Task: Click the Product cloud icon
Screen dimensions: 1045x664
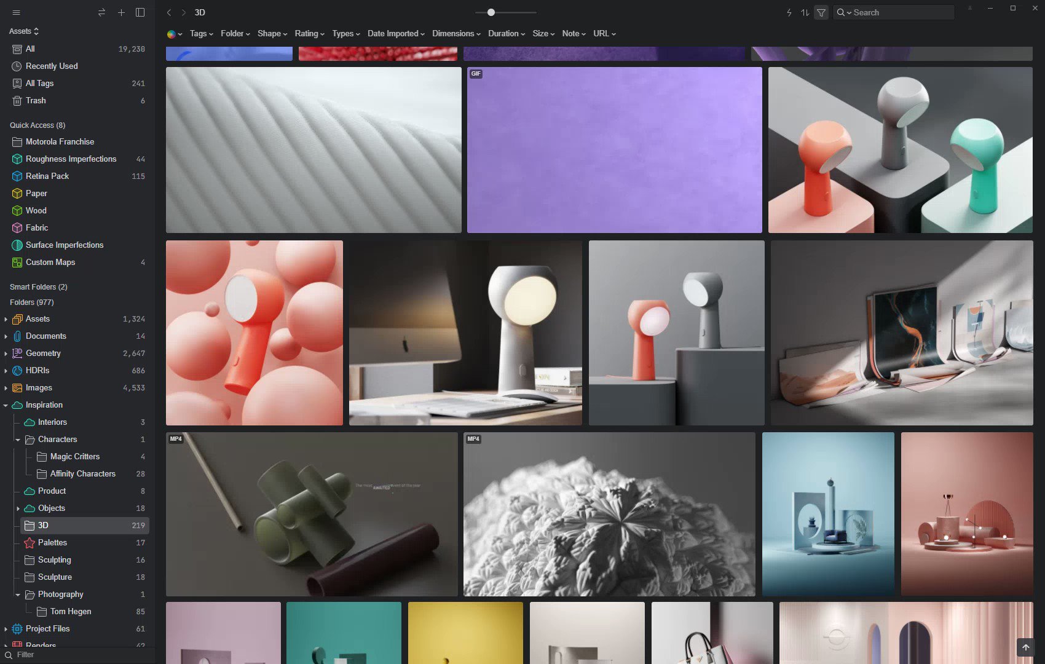Action: point(30,491)
